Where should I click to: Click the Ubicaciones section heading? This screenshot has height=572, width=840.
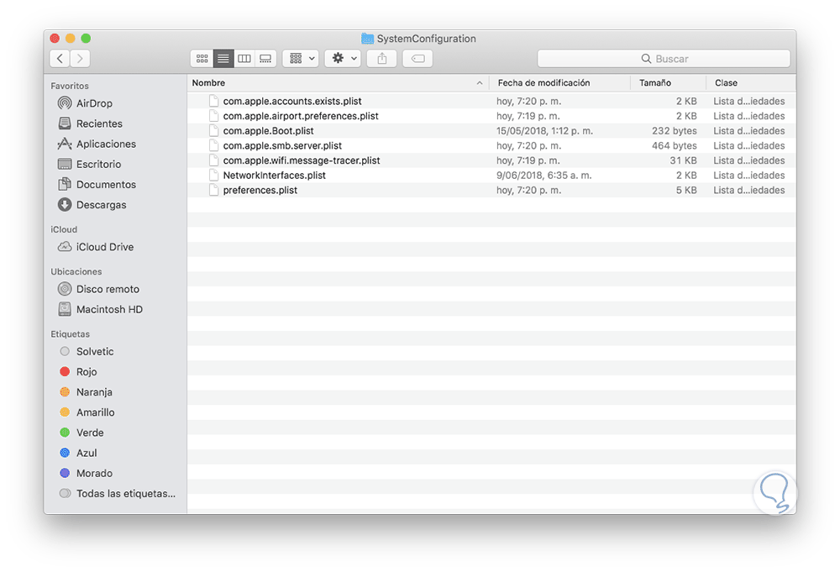pyautogui.click(x=76, y=271)
